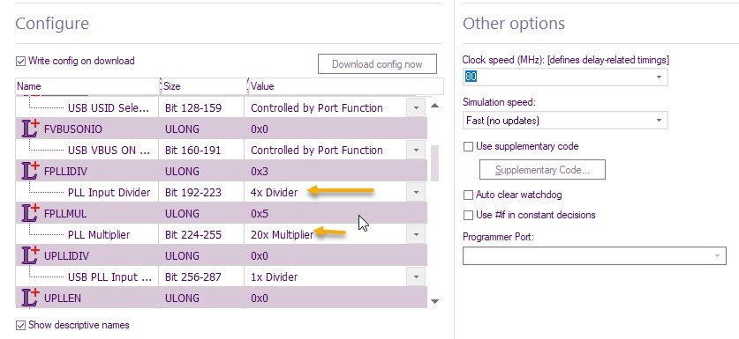739x339 pixels.
Task: Click the scroll-down arrow of config list
Action: click(x=434, y=301)
